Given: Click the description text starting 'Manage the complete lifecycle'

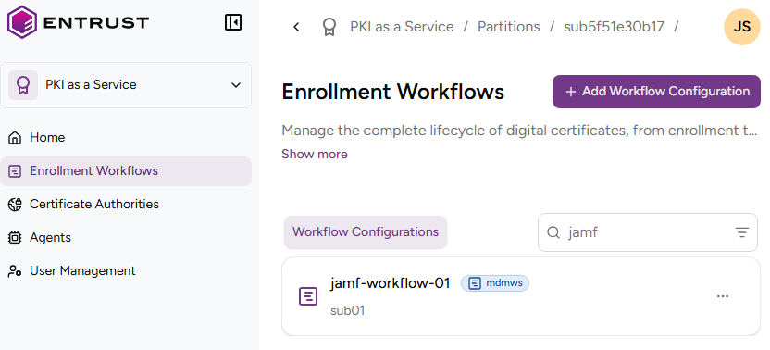Looking at the screenshot, I should click(x=519, y=131).
